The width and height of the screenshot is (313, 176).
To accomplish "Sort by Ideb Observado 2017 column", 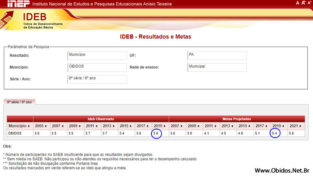I will pos(143,126).
